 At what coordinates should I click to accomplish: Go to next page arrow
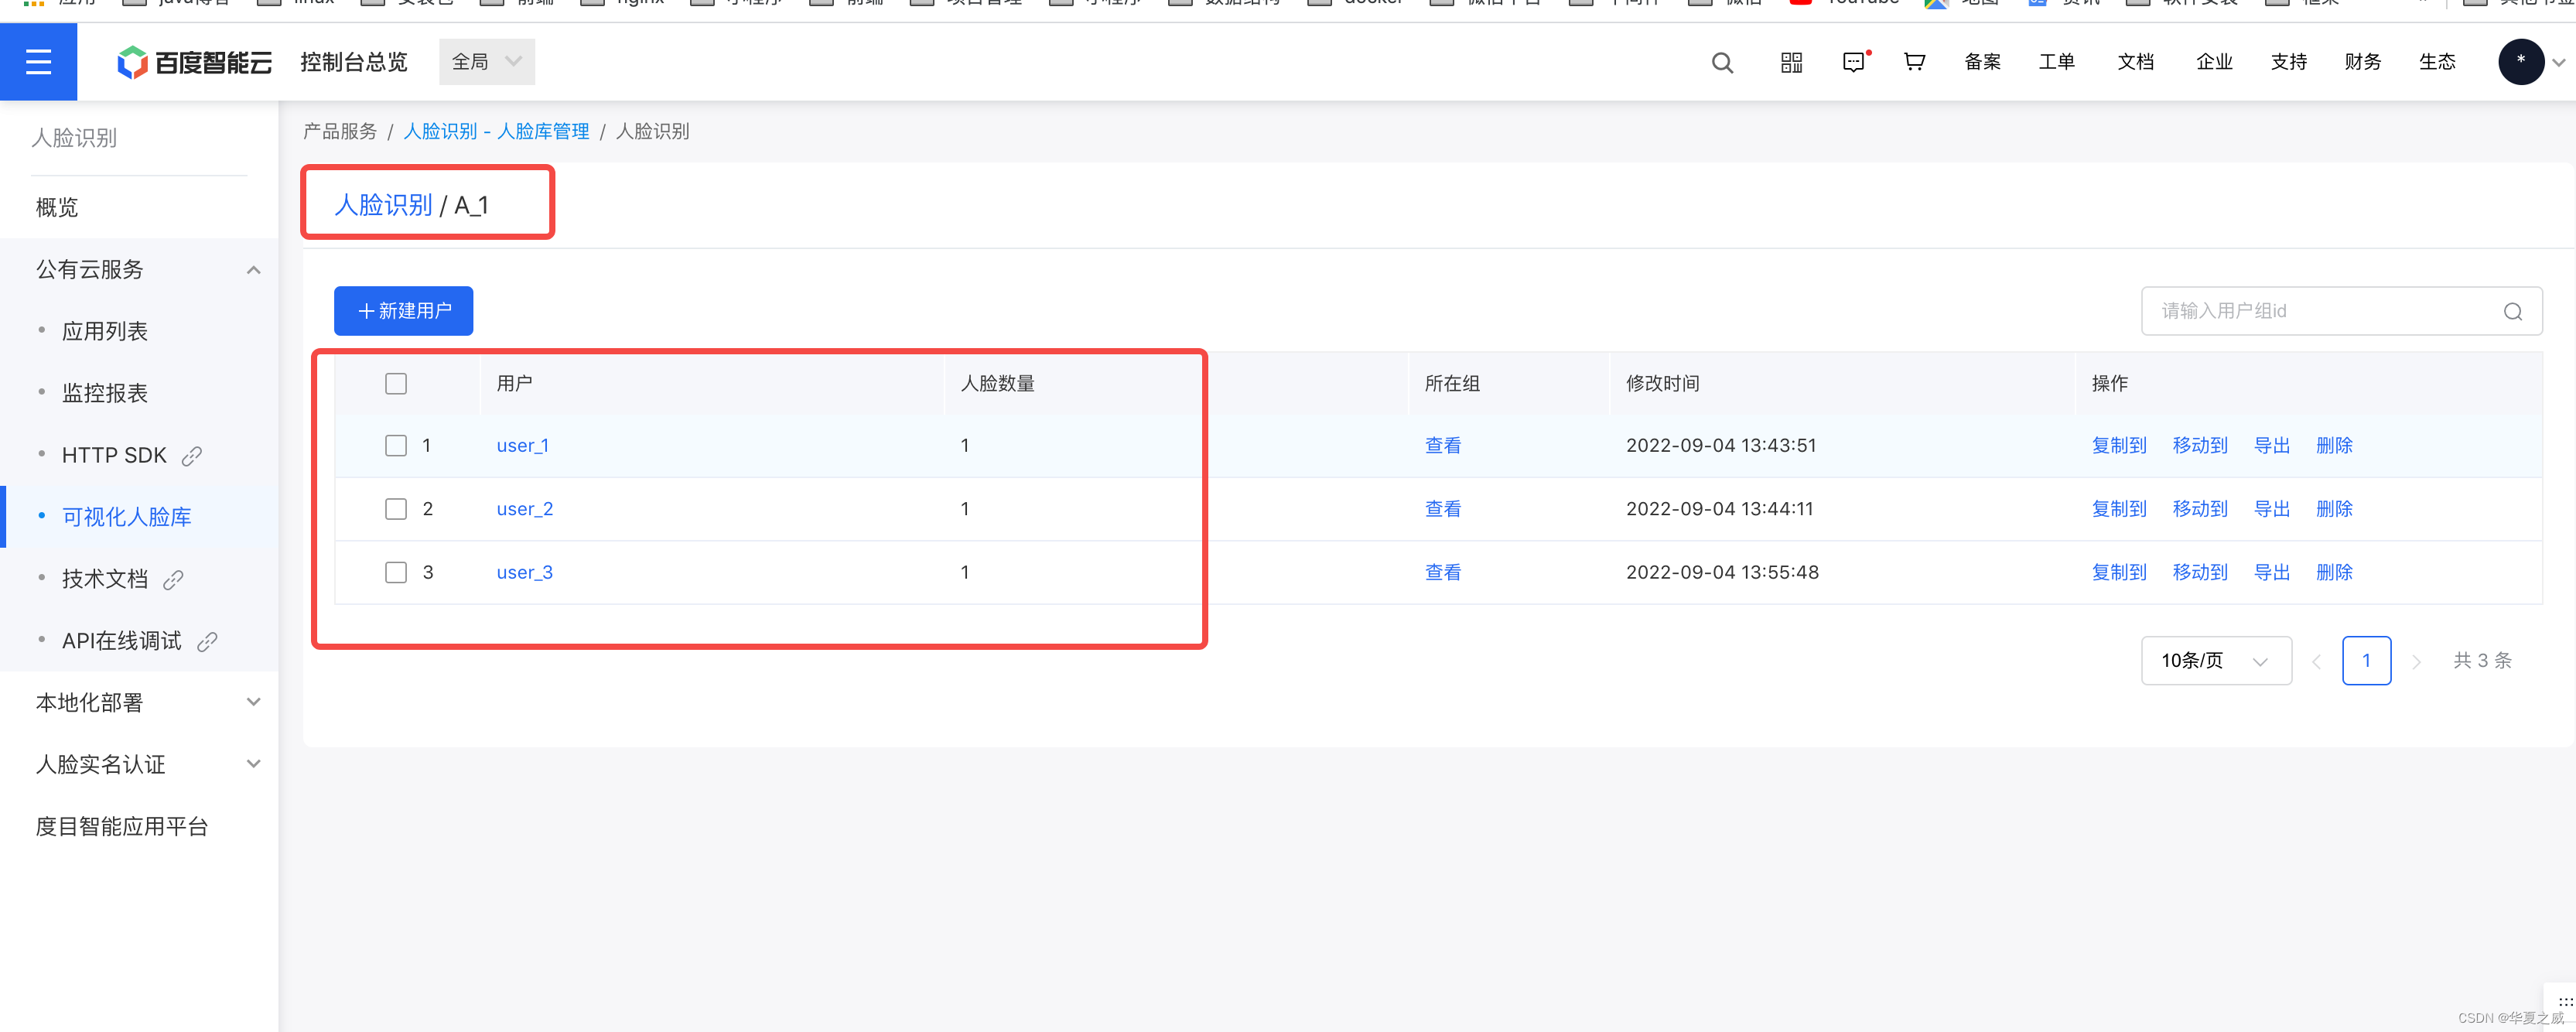[2416, 661]
